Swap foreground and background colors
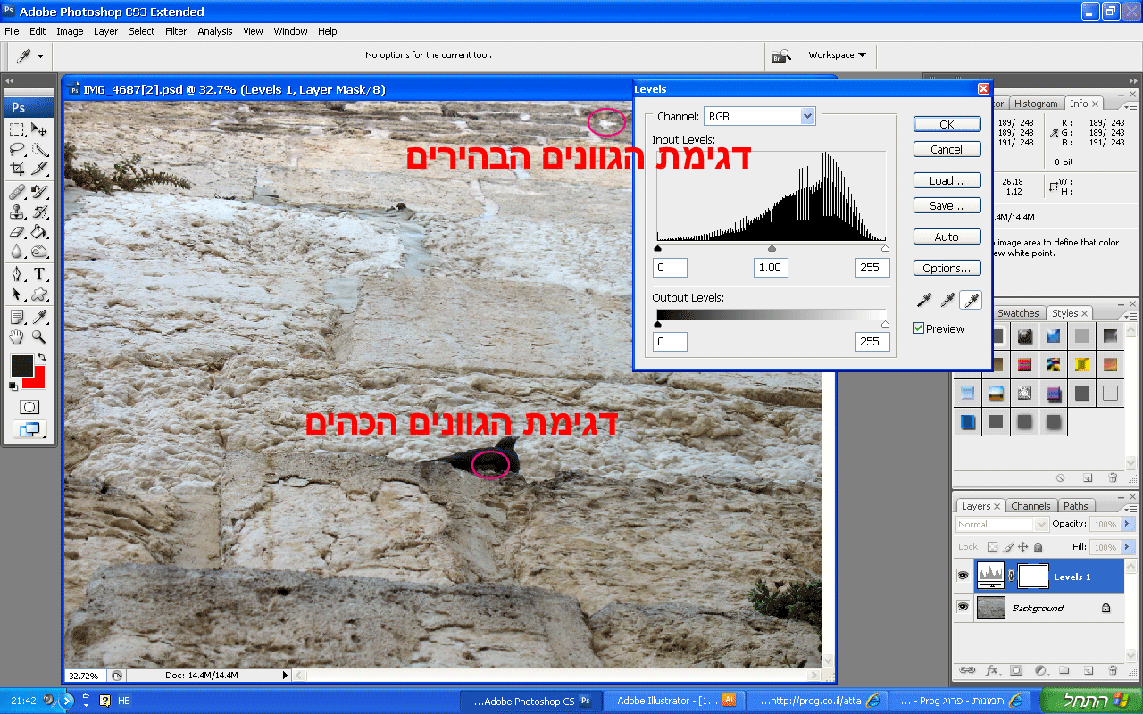This screenshot has height=714, width=1143. click(40, 357)
